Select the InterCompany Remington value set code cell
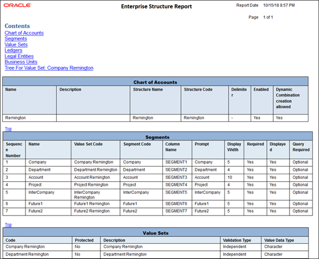Image resolution: width=319 pixels, height=259 pixels. (x=96, y=195)
